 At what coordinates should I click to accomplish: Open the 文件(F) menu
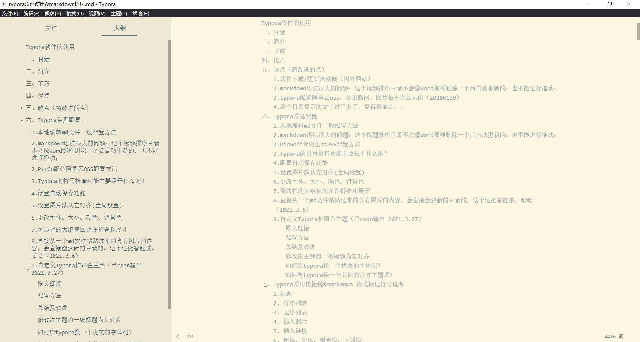coord(10,13)
